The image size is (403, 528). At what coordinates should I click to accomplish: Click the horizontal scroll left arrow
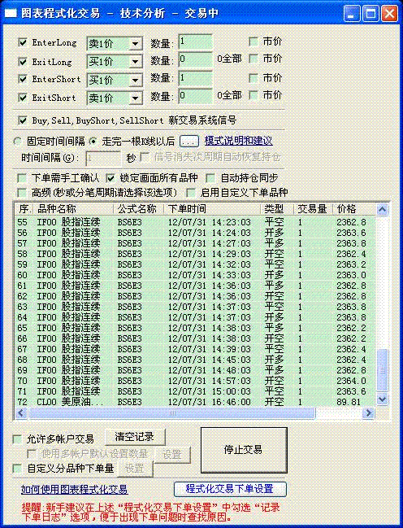coord(21,412)
